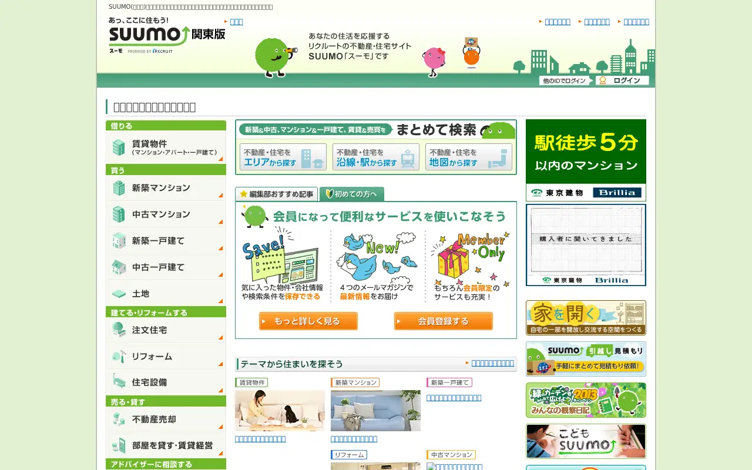The image size is (752, 470).
Task: Click the SUUMO 関東版 logo
Action: point(167,36)
